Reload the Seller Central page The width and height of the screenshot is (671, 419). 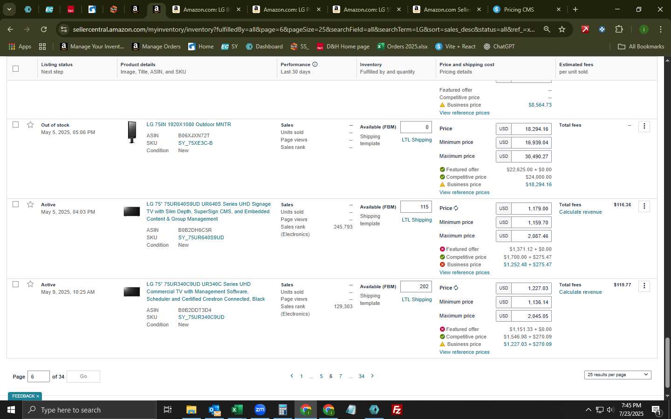tap(44, 29)
